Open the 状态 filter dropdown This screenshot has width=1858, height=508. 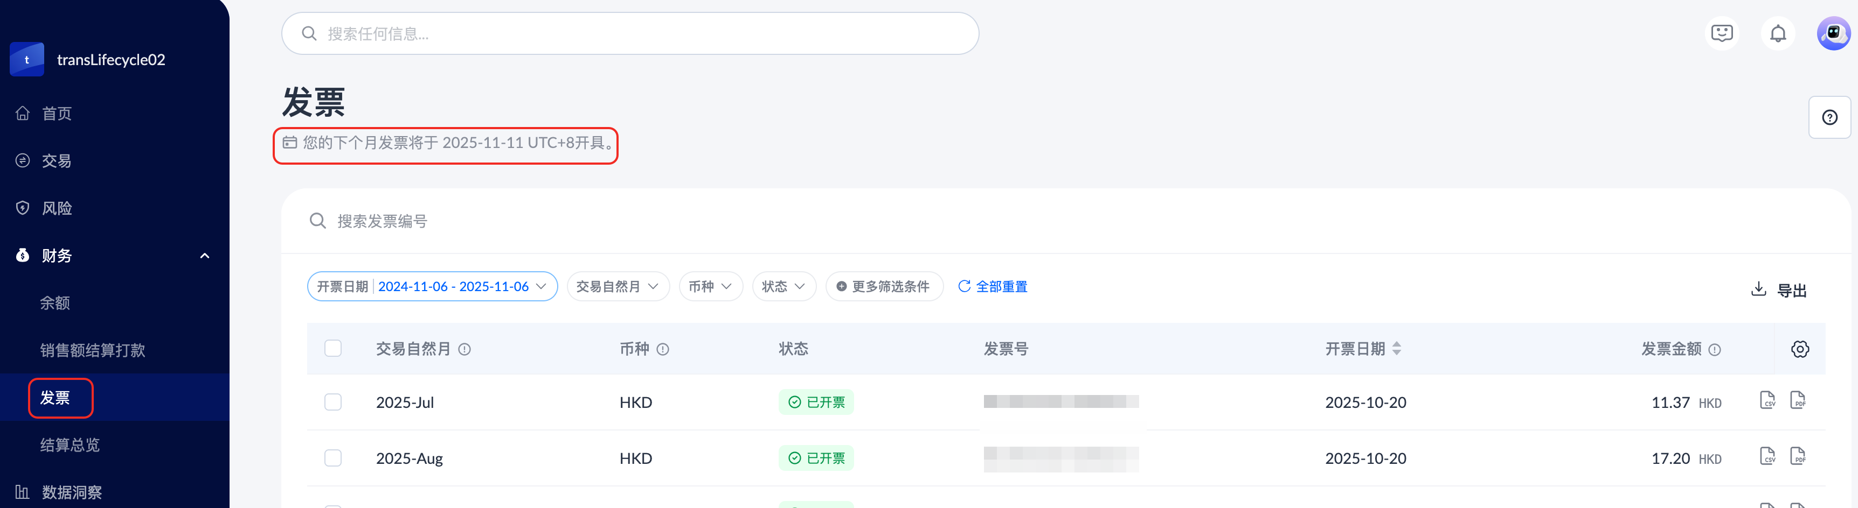(x=784, y=287)
